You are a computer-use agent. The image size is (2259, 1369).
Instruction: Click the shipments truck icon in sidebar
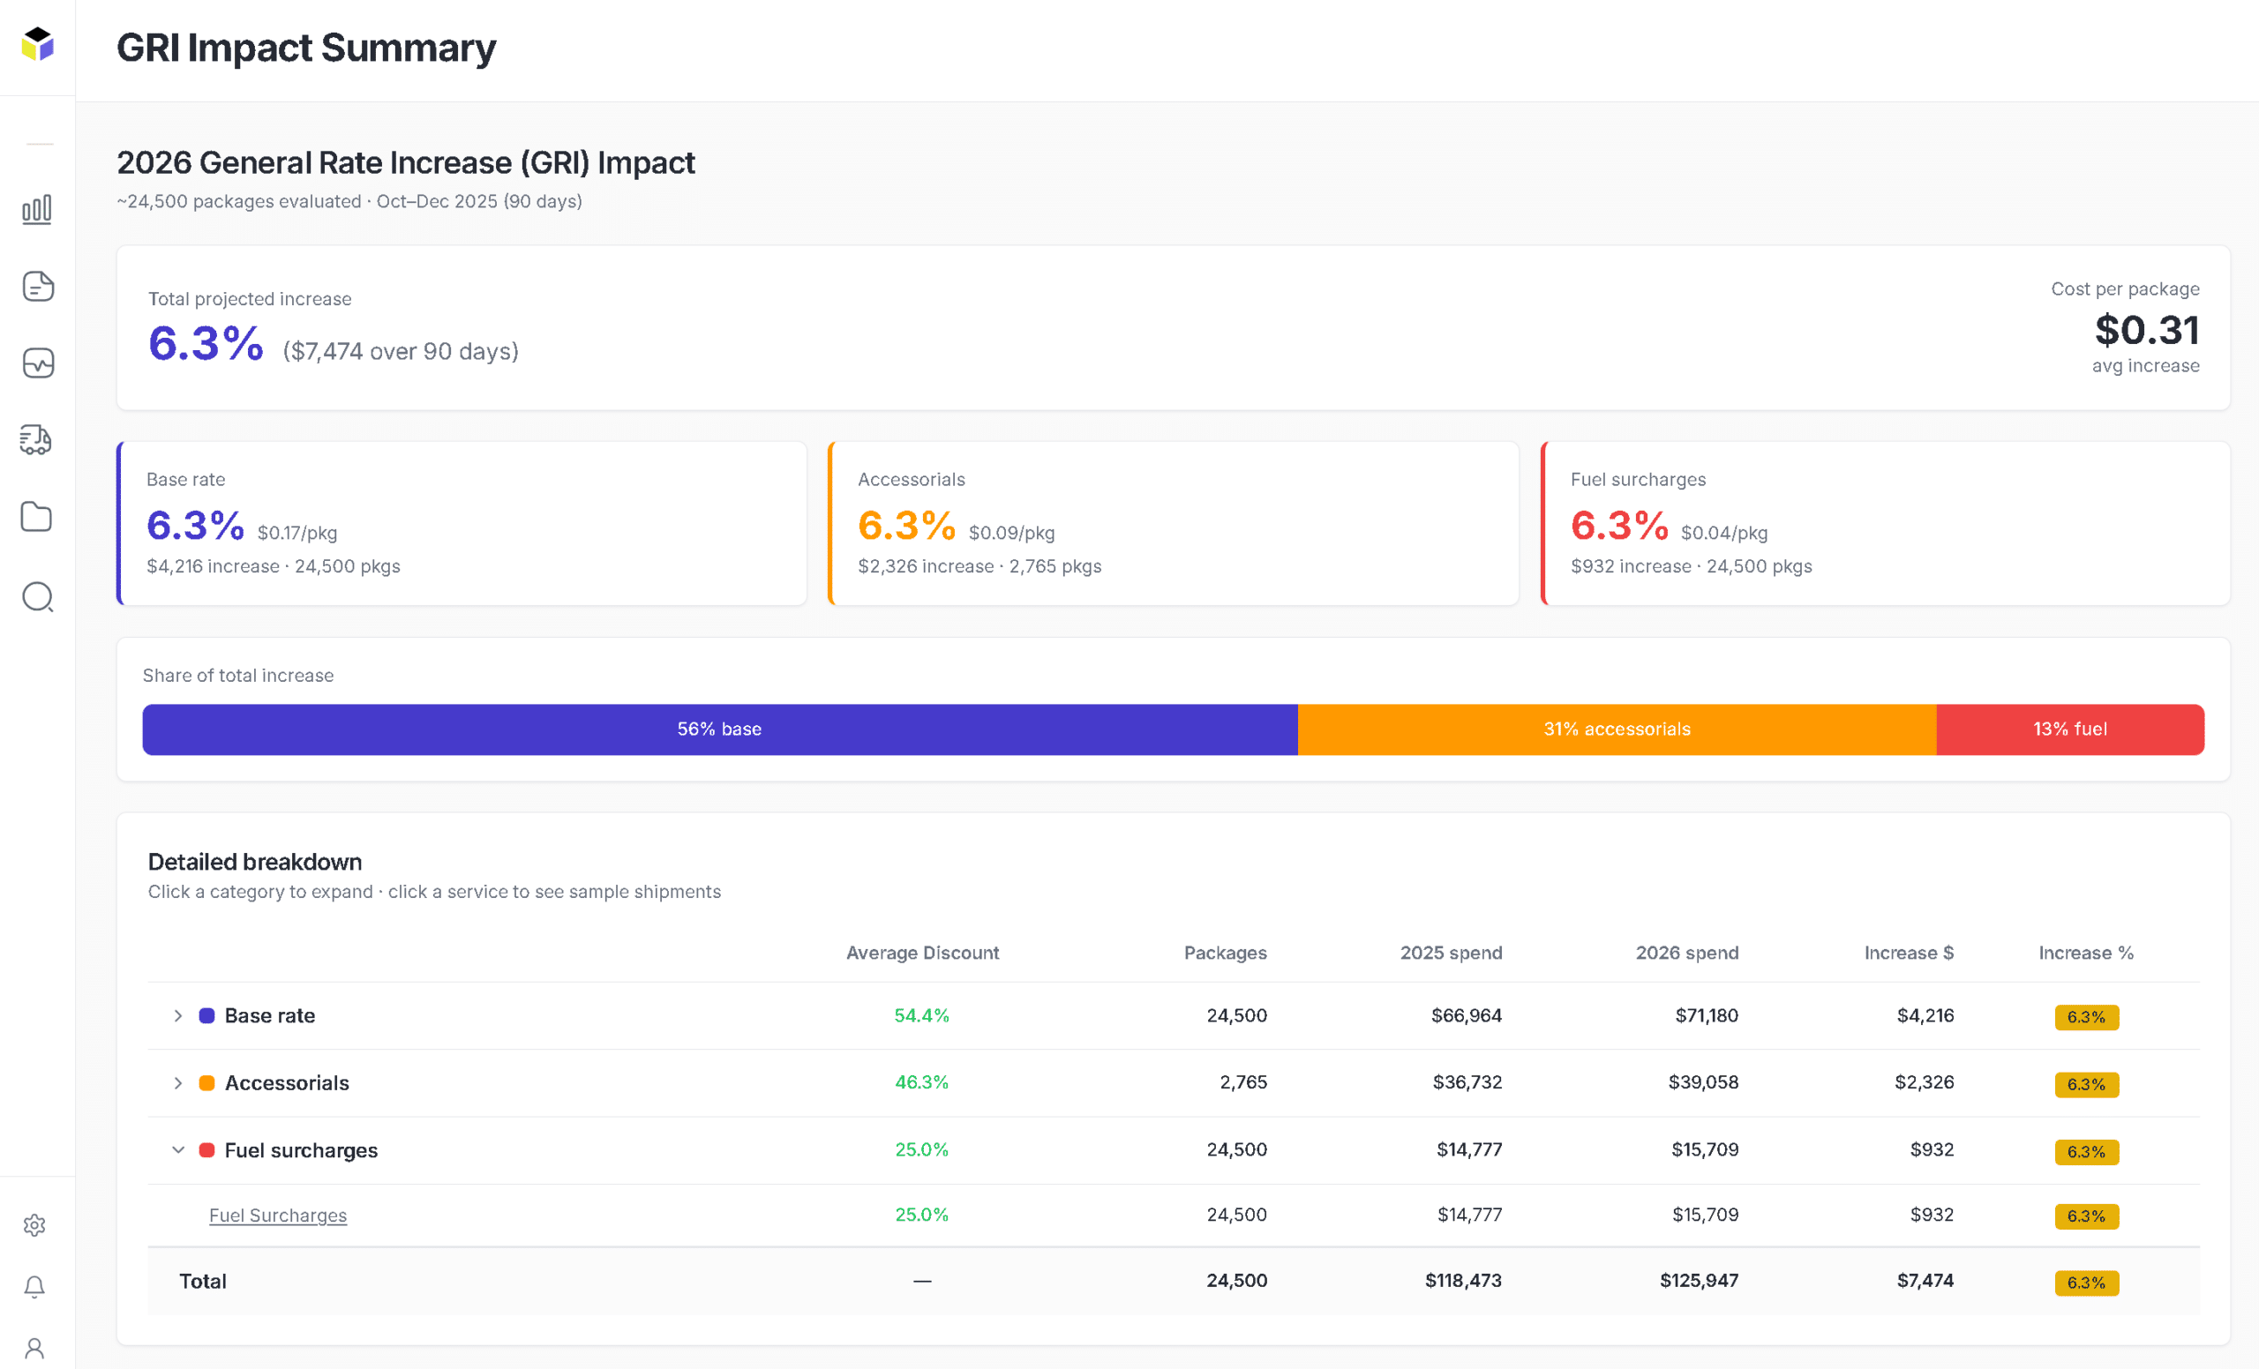pyautogui.click(x=37, y=440)
